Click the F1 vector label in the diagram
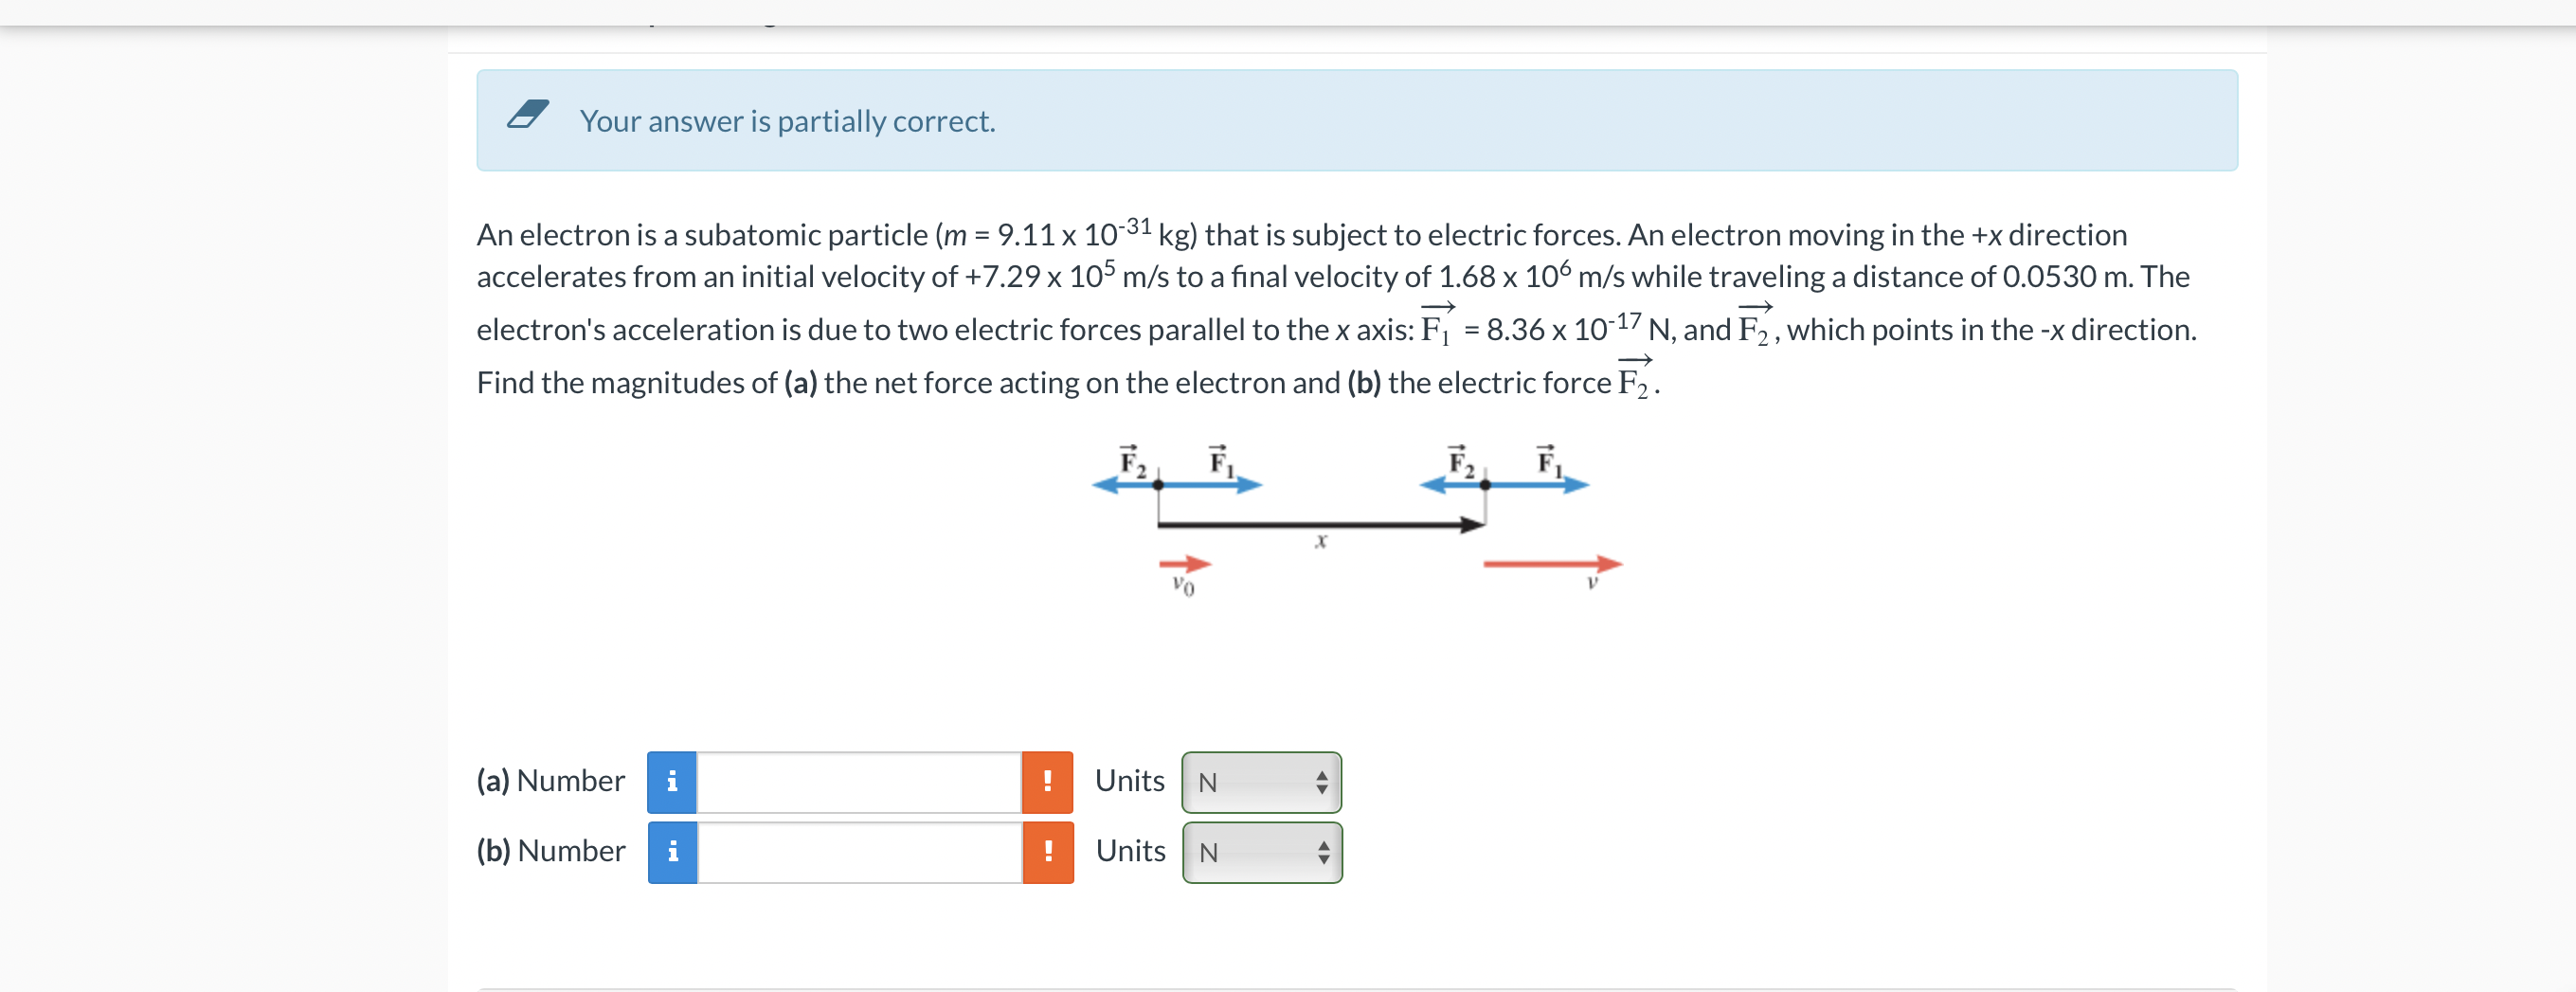The image size is (2576, 992). 1217,462
